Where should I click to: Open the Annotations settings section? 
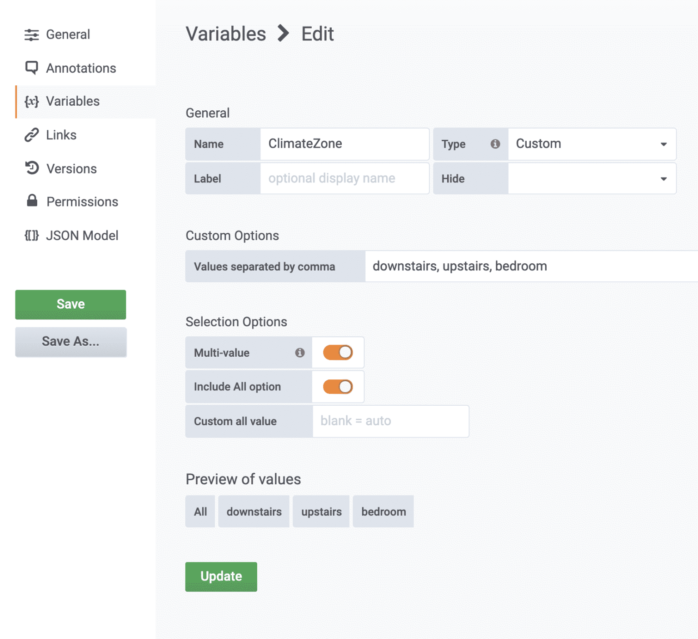81,68
